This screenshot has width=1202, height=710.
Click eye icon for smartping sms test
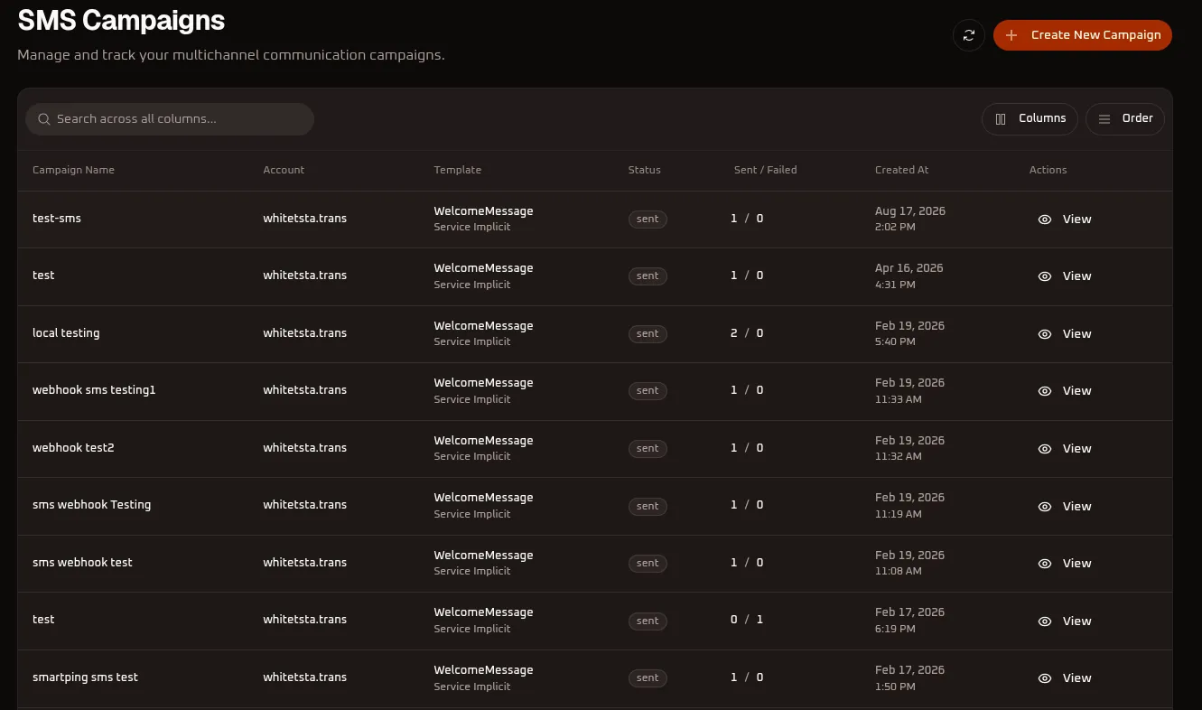pyautogui.click(x=1045, y=678)
